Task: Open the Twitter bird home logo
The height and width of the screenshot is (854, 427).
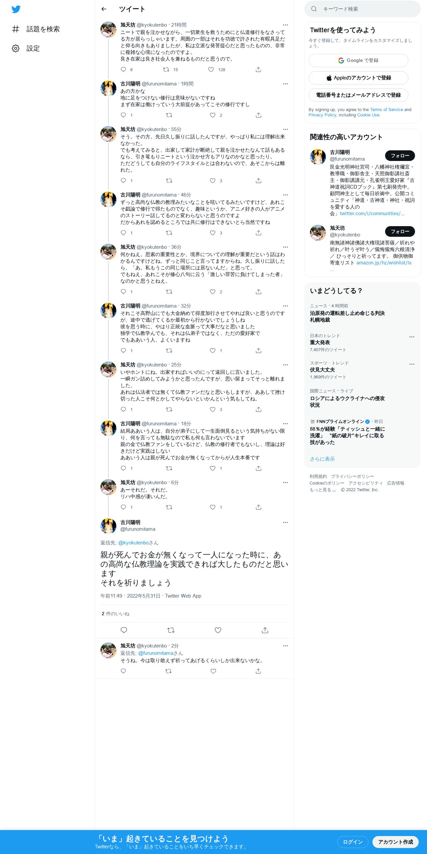Action: 16,9
